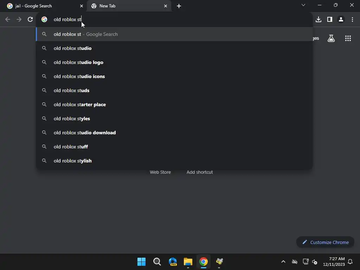Launch Microsoft Edge PRE from the taskbar
Viewport: 360px width, 270px height.
(173, 262)
